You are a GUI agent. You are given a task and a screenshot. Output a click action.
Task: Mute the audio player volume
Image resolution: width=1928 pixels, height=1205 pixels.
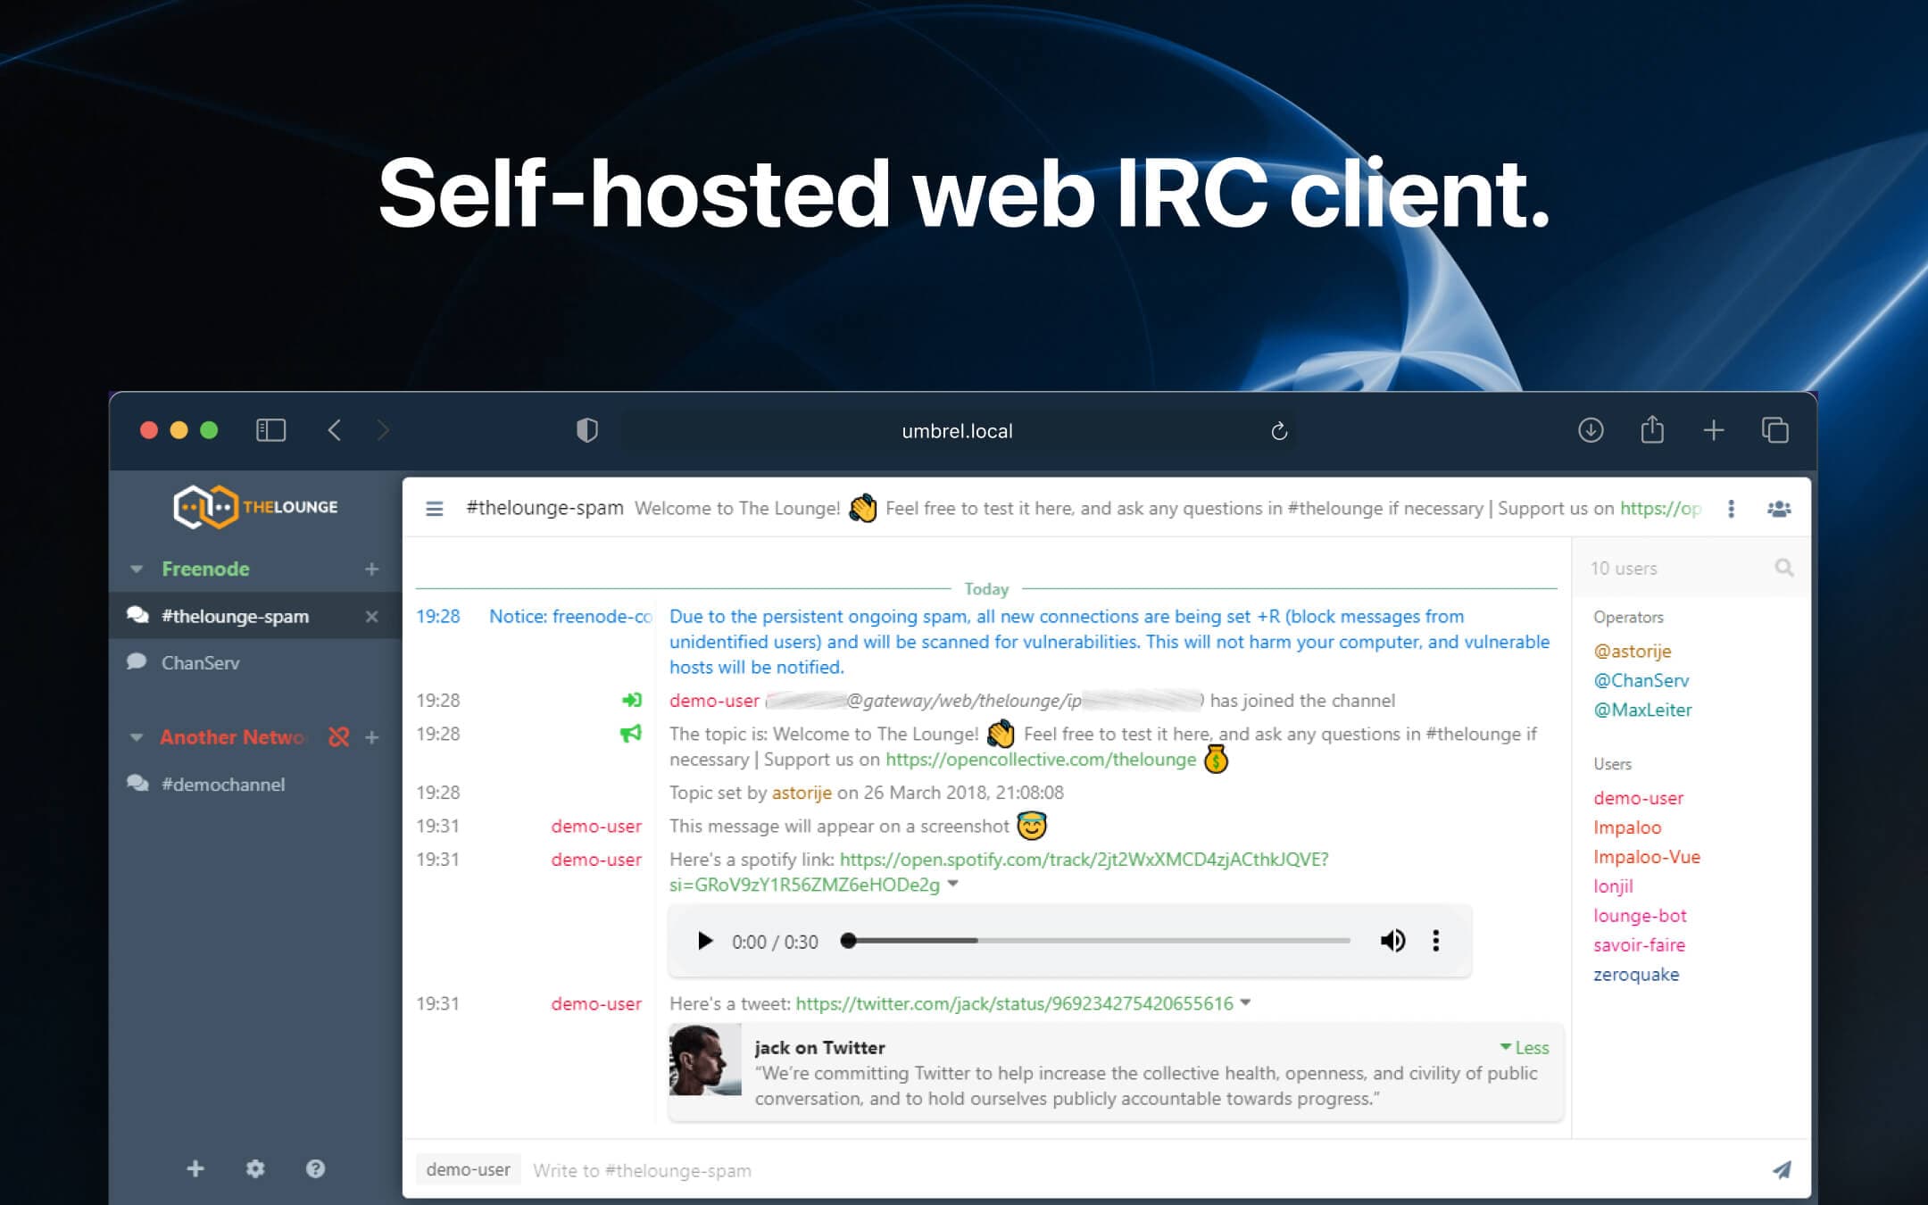(x=1392, y=941)
